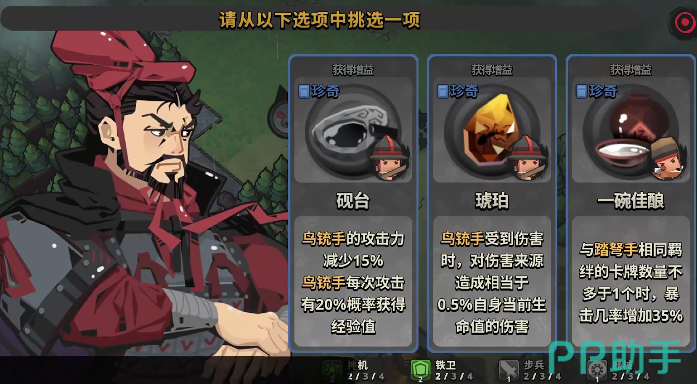This screenshot has height=384, width=697.
Task: Choose the 砚台 card title
Action: tap(352, 201)
